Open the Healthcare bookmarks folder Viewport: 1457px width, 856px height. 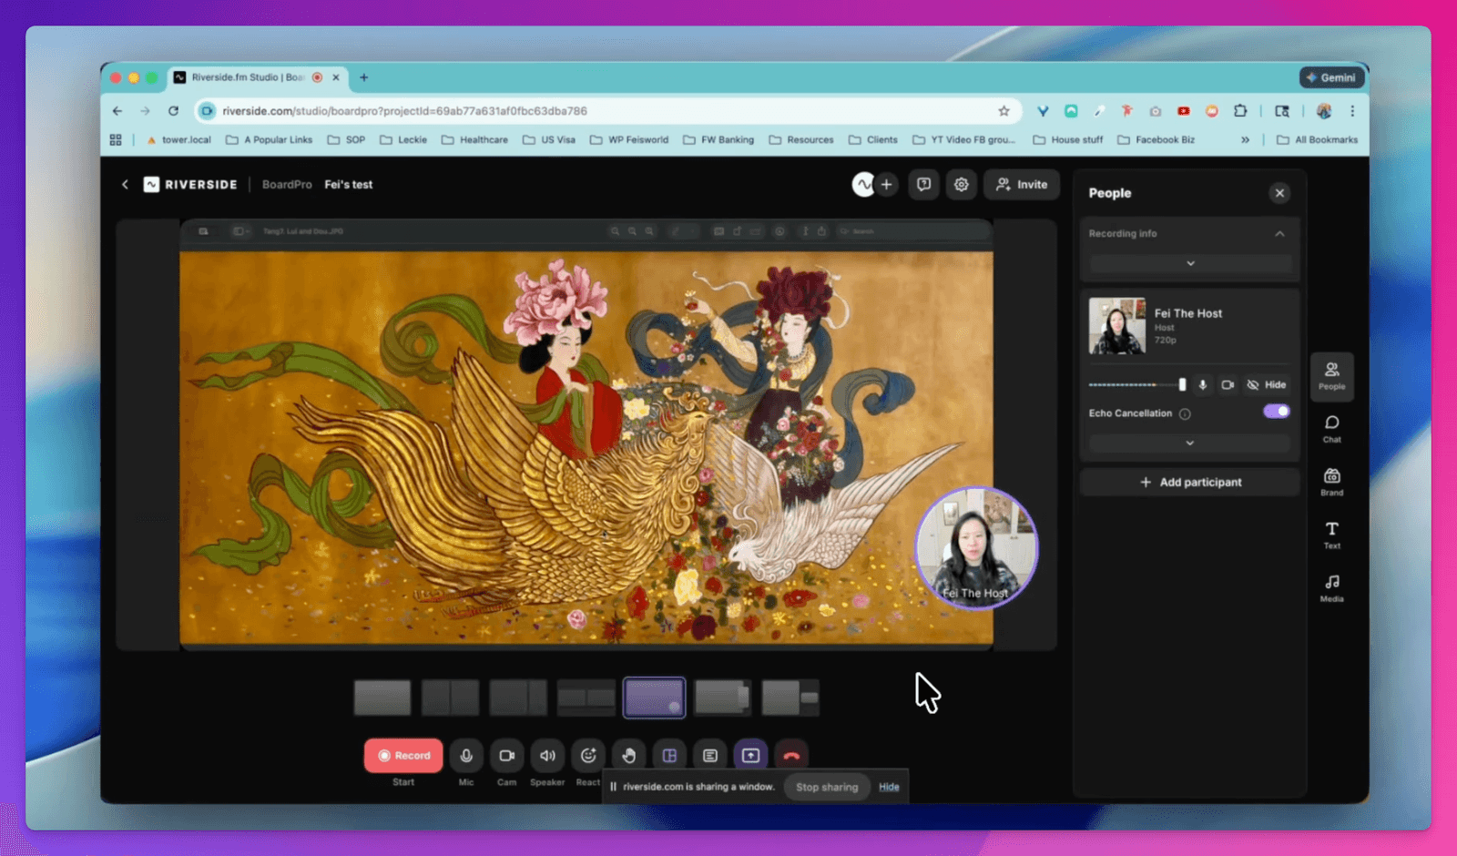point(474,140)
